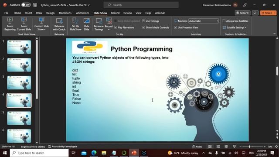279x157 pixels.
Task: Open file name saved-location dropdown
Action: point(88,5)
